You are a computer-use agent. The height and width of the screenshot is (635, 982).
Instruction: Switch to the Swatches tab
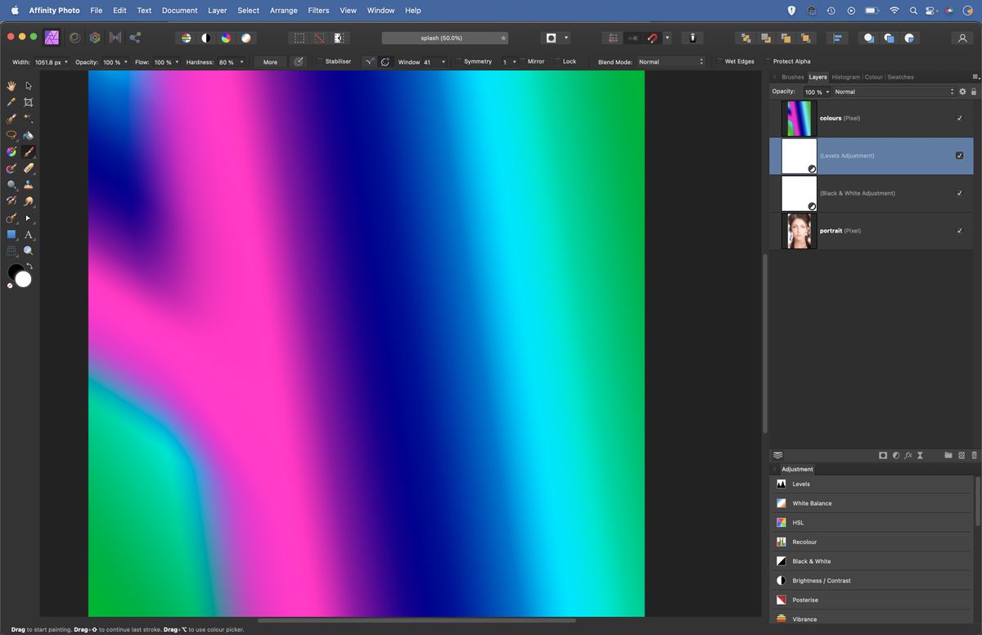[x=900, y=76]
